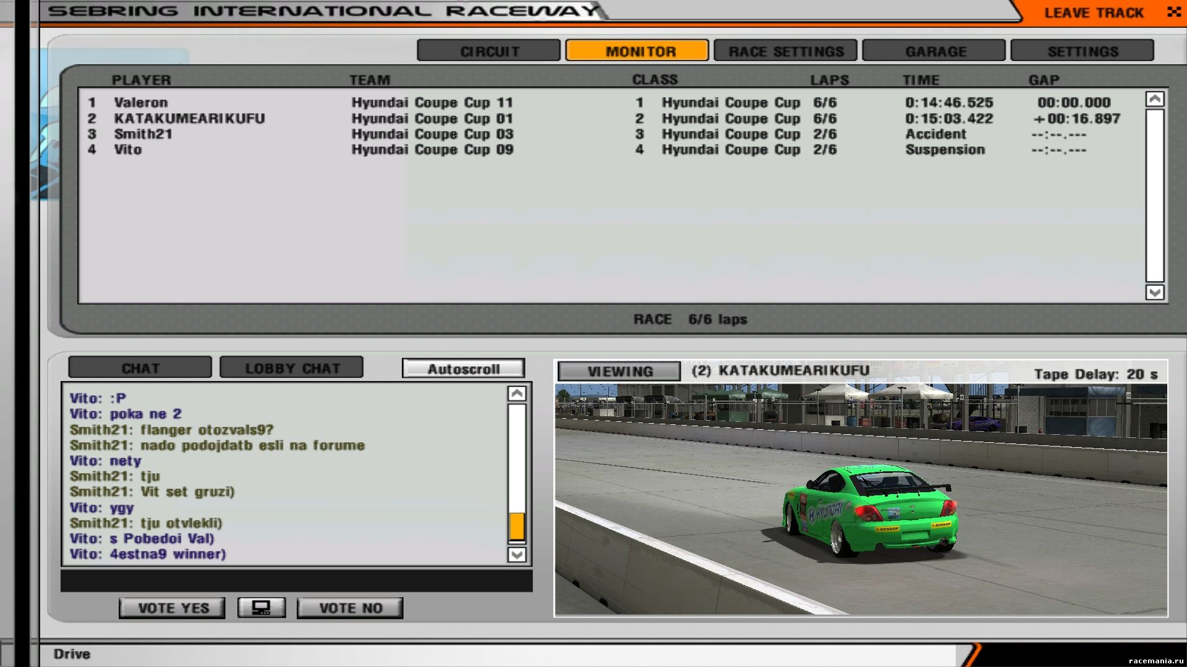The width and height of the screenshot is (1187, 667).
Task: Click Leave Track button
Action: pos(1093,12)
